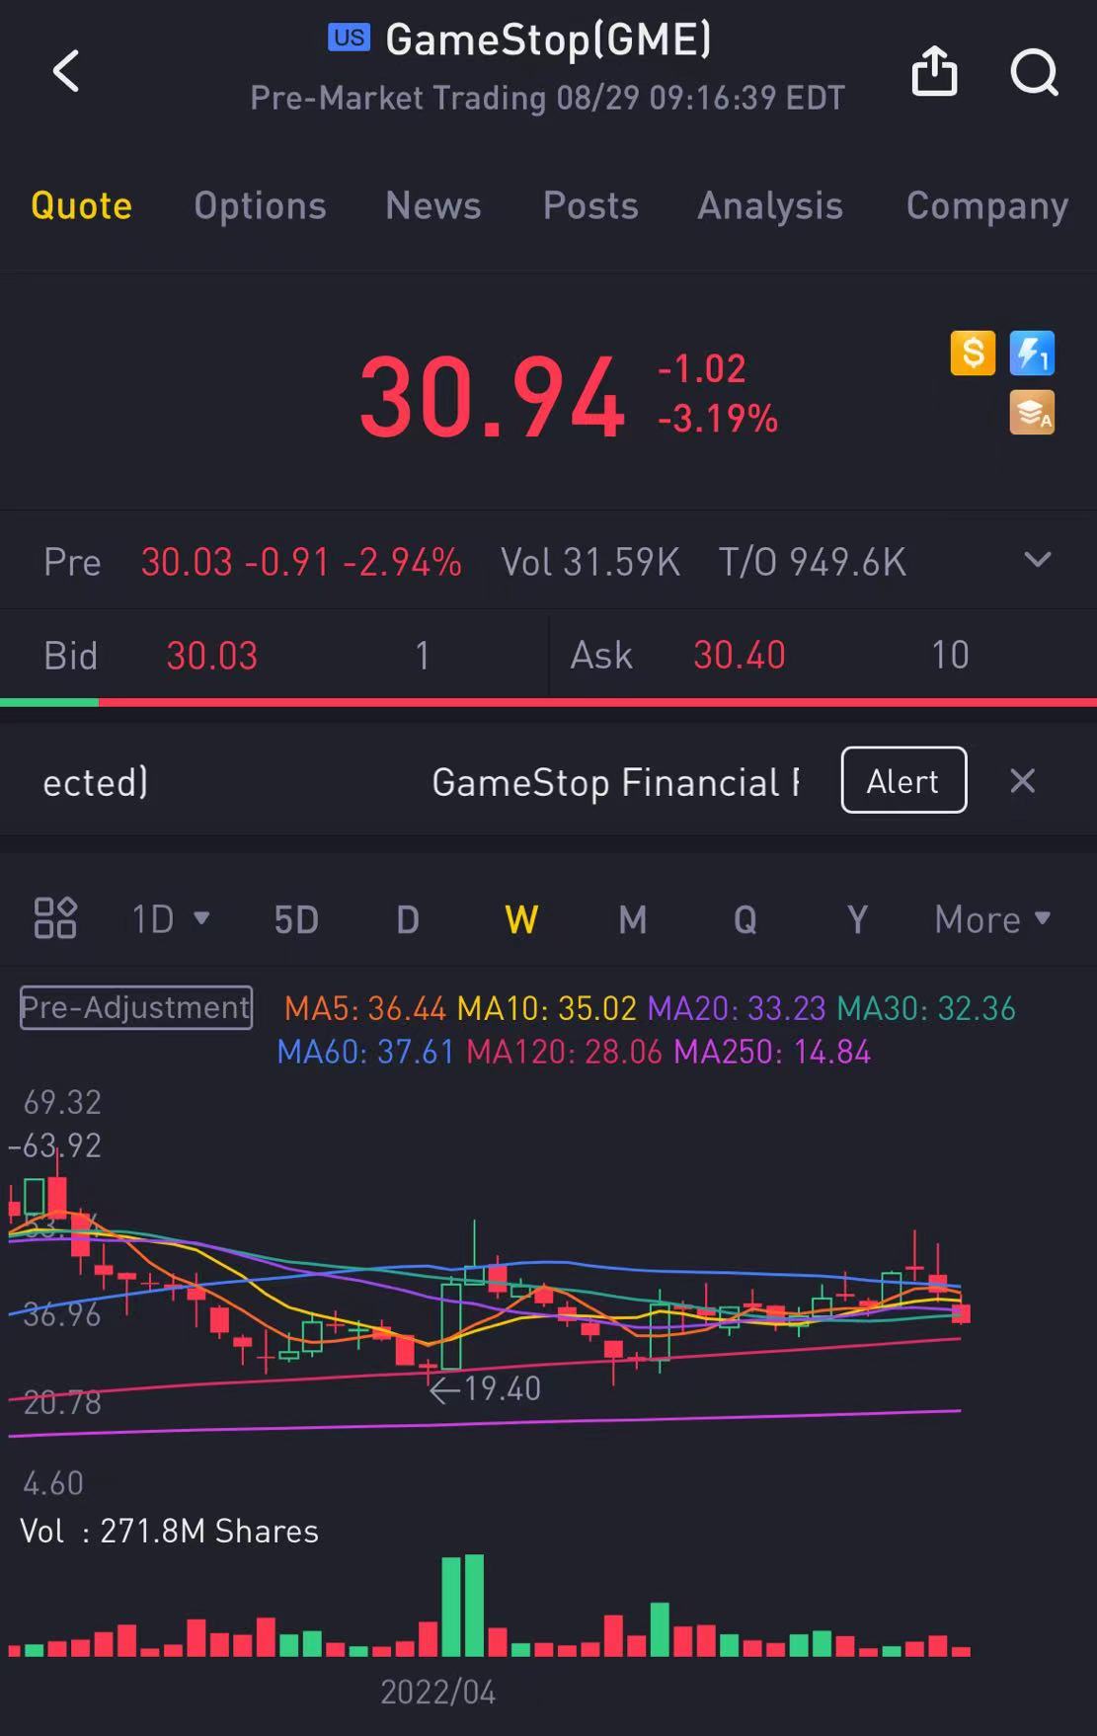Tap the search magnifier icon

(1034, 72)
